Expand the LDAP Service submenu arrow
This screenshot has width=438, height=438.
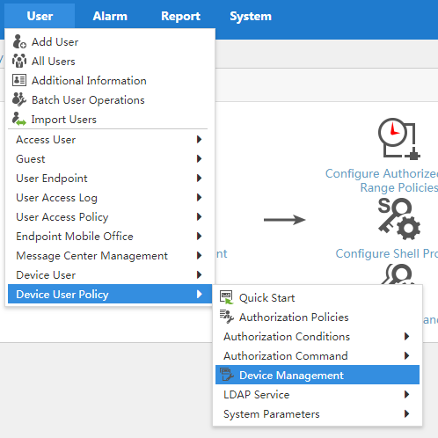pos(406,394)
